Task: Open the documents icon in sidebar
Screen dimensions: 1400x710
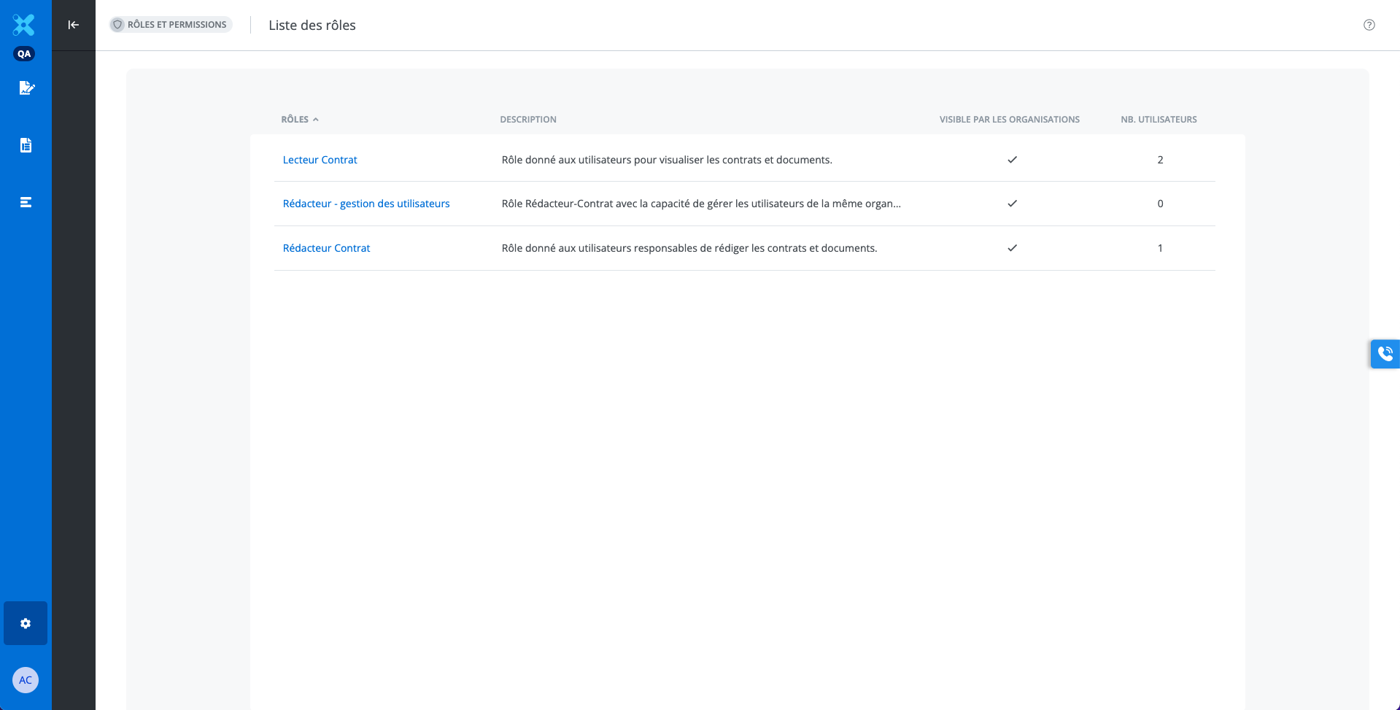Action: click(x=26, y=145)
